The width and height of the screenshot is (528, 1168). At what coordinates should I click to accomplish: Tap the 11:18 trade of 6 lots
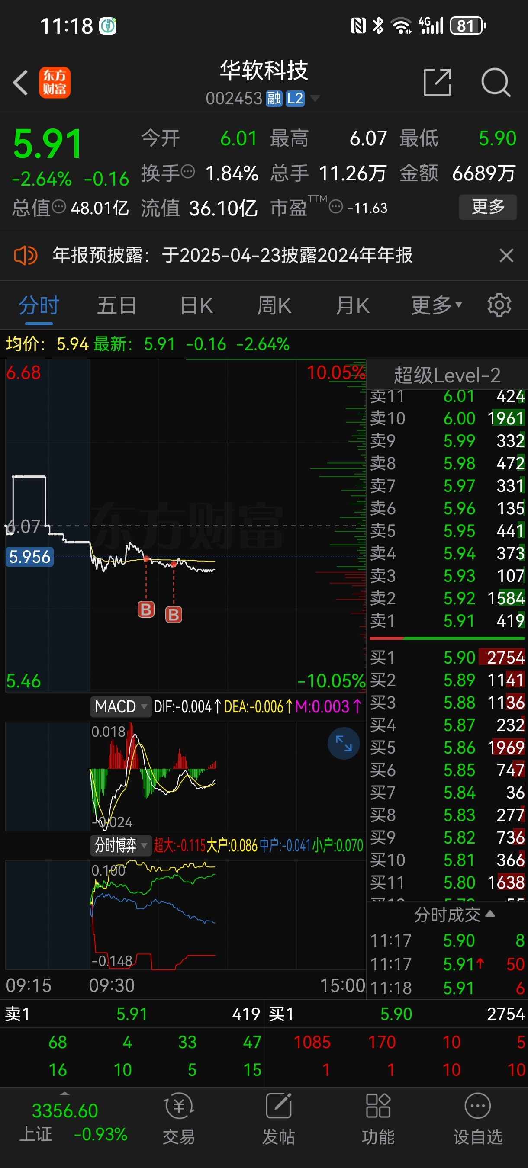pos(447,988)
